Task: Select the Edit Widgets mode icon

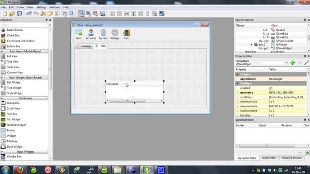Action: click(81, 14)
